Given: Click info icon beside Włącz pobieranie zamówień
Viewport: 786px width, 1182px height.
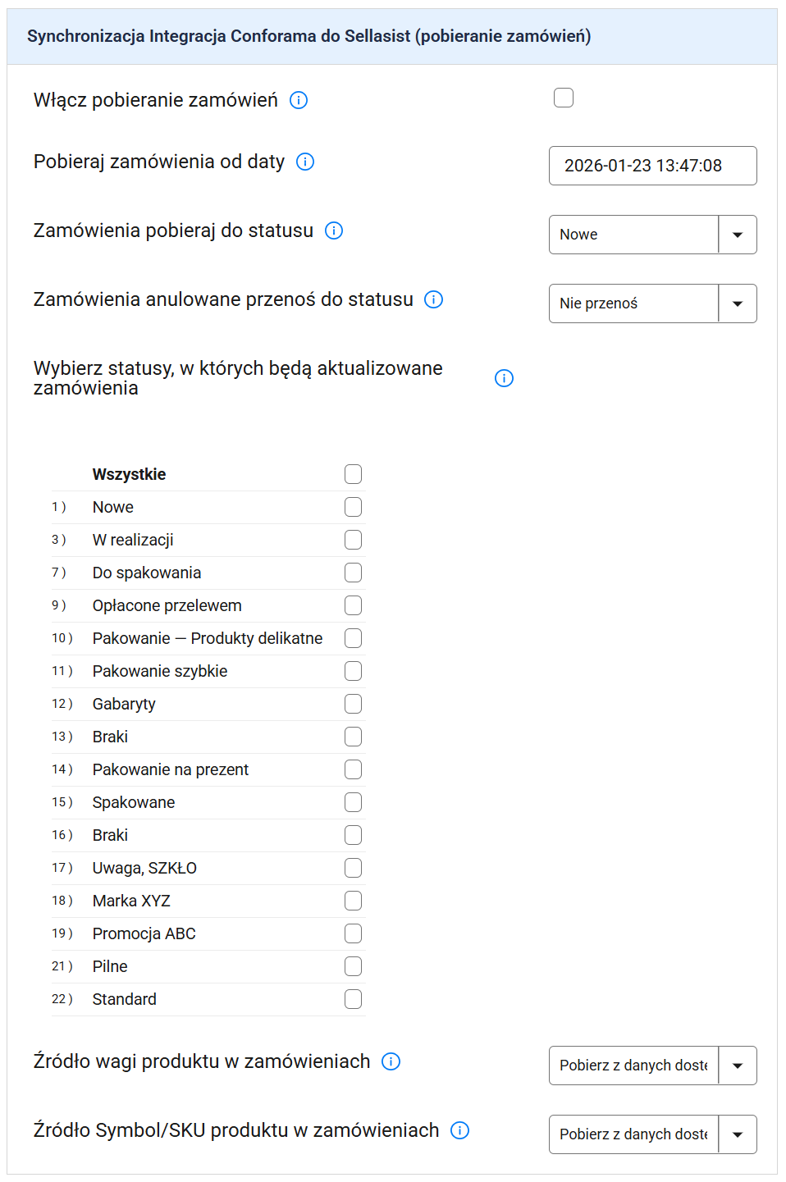Looking at the screenshot, I should pos(299,100).
